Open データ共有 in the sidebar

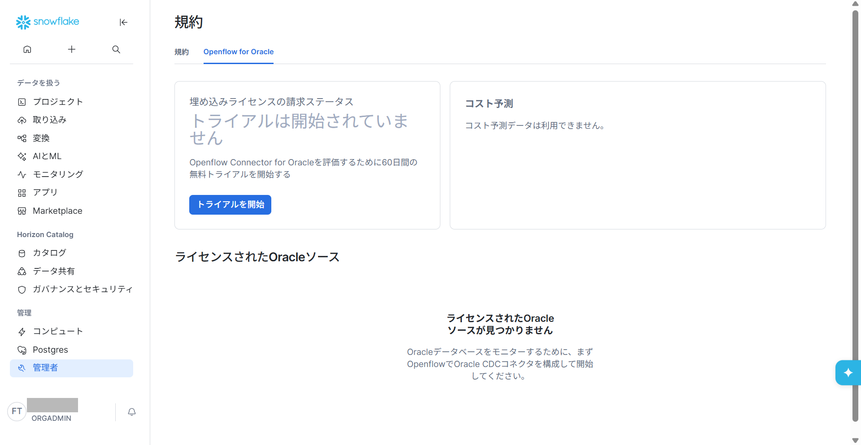tap(72, 271)
